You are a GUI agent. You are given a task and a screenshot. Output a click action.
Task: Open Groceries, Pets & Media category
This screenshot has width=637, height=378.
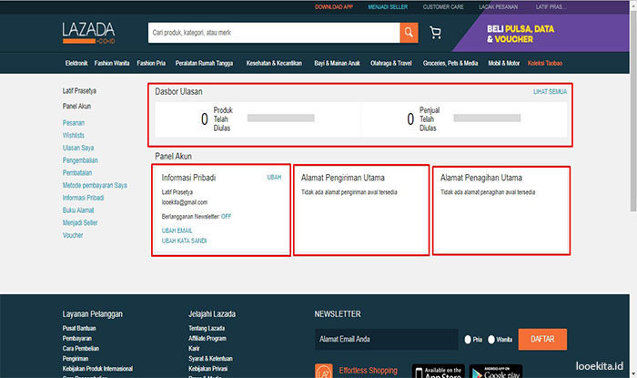tap(450, 63)
